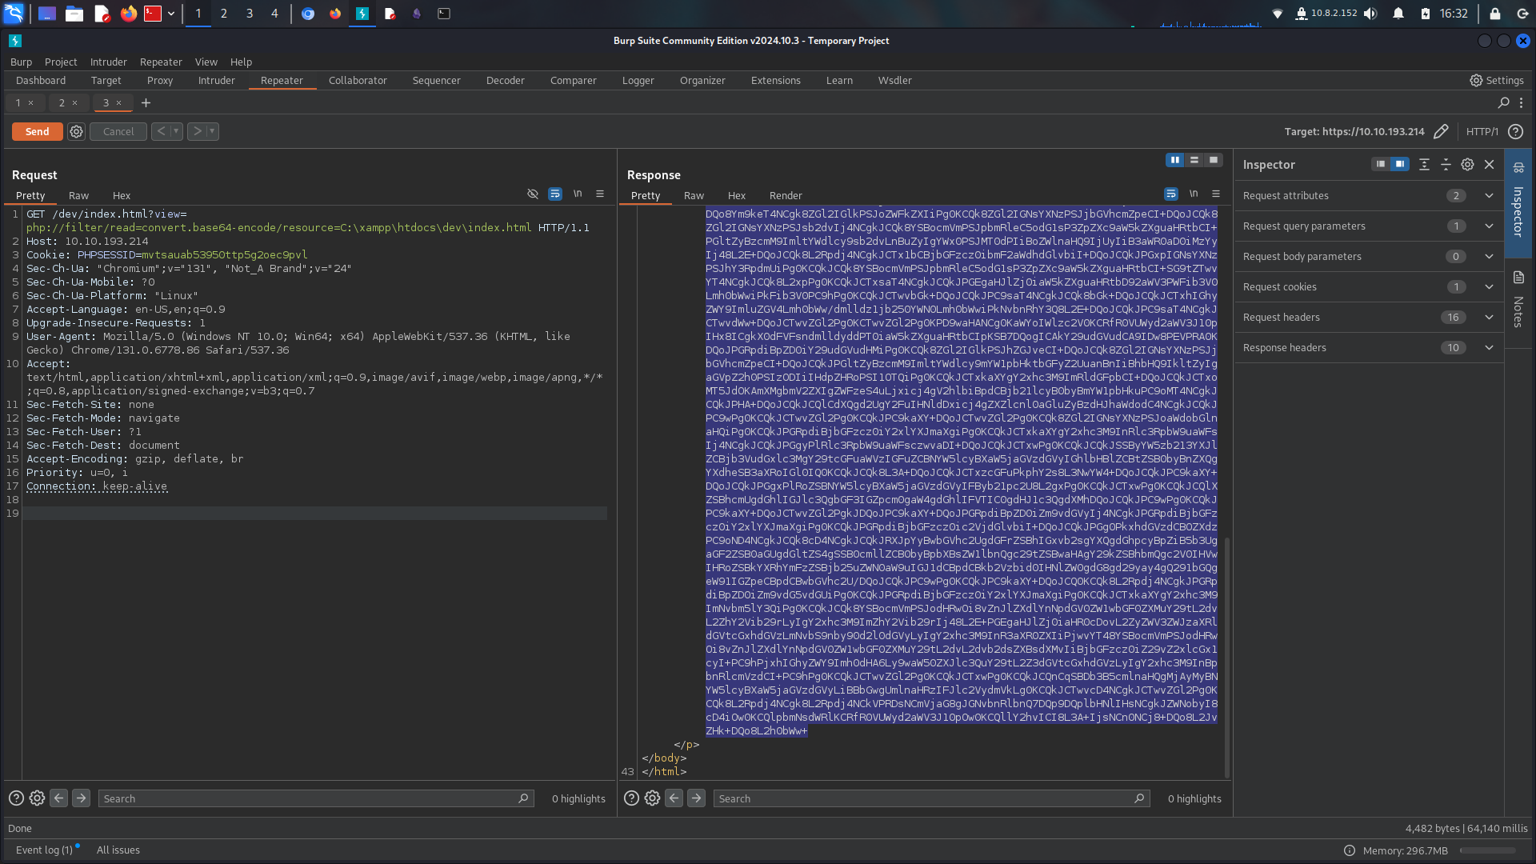
Task: Add new Repeater tab with plus
Action: [x=146, y=103]
